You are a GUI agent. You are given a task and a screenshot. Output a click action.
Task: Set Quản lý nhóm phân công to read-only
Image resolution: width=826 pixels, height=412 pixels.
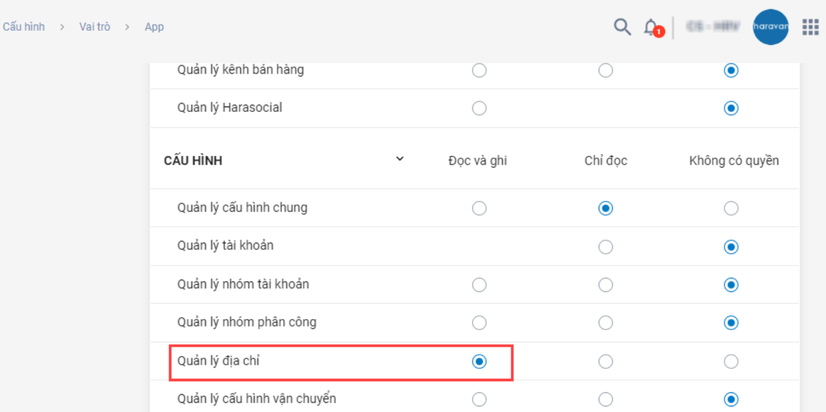click(x=605, y=323)
